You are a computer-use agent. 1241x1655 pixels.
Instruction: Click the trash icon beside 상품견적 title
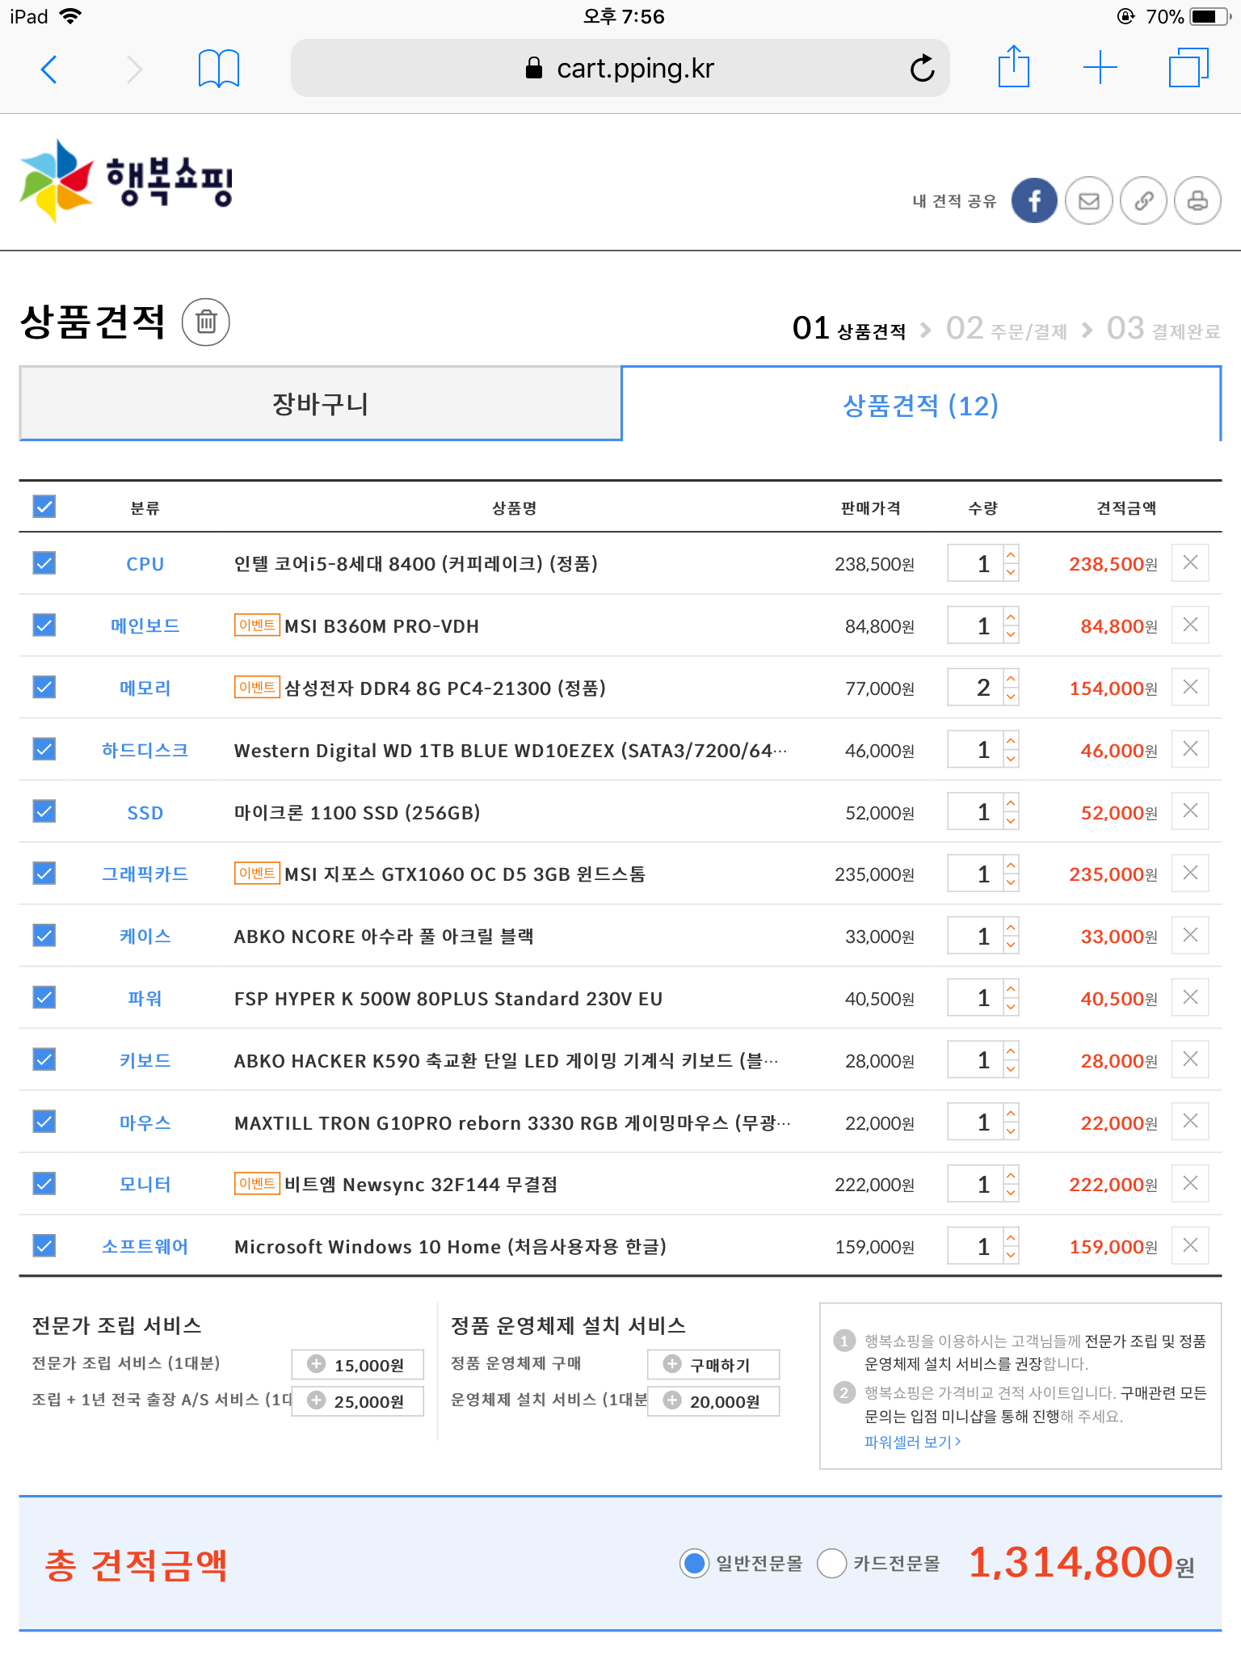click(206, 322)
